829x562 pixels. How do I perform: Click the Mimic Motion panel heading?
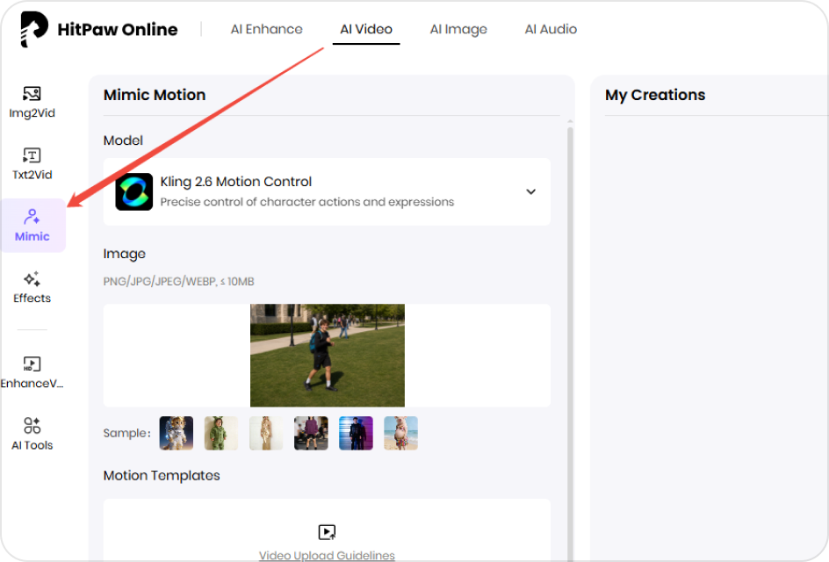(155, 95)
